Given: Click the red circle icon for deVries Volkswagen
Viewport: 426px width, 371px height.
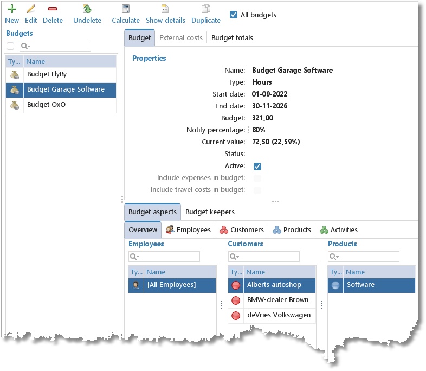Looking at the screenshot, I should click(x=236, y=316).
